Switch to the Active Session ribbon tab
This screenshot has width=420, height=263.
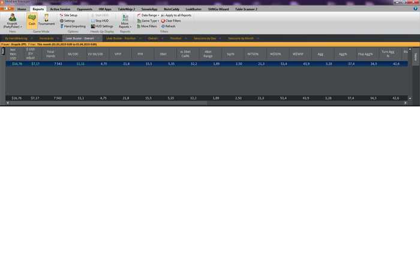60,9
